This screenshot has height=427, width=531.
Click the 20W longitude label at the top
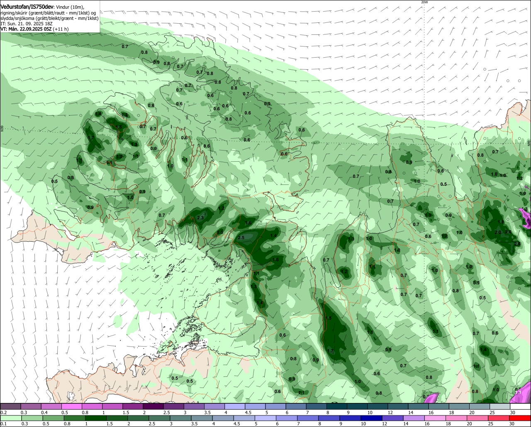424,2
